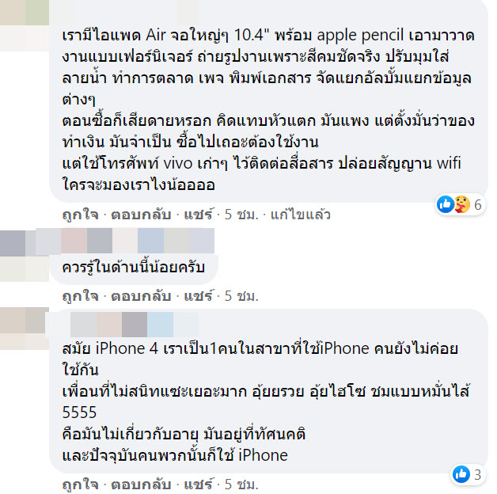Viewport: 497px width, 494px height.
Task: Click the blue thumbs-up icon on iPhone 4 comment
Action: tap(461, 474)
